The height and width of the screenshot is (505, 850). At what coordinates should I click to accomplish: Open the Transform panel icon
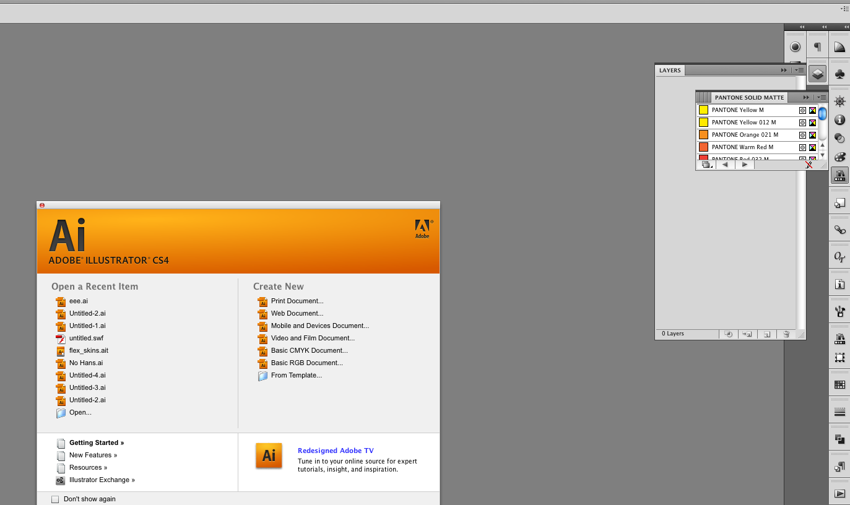(x=839, y=203)
